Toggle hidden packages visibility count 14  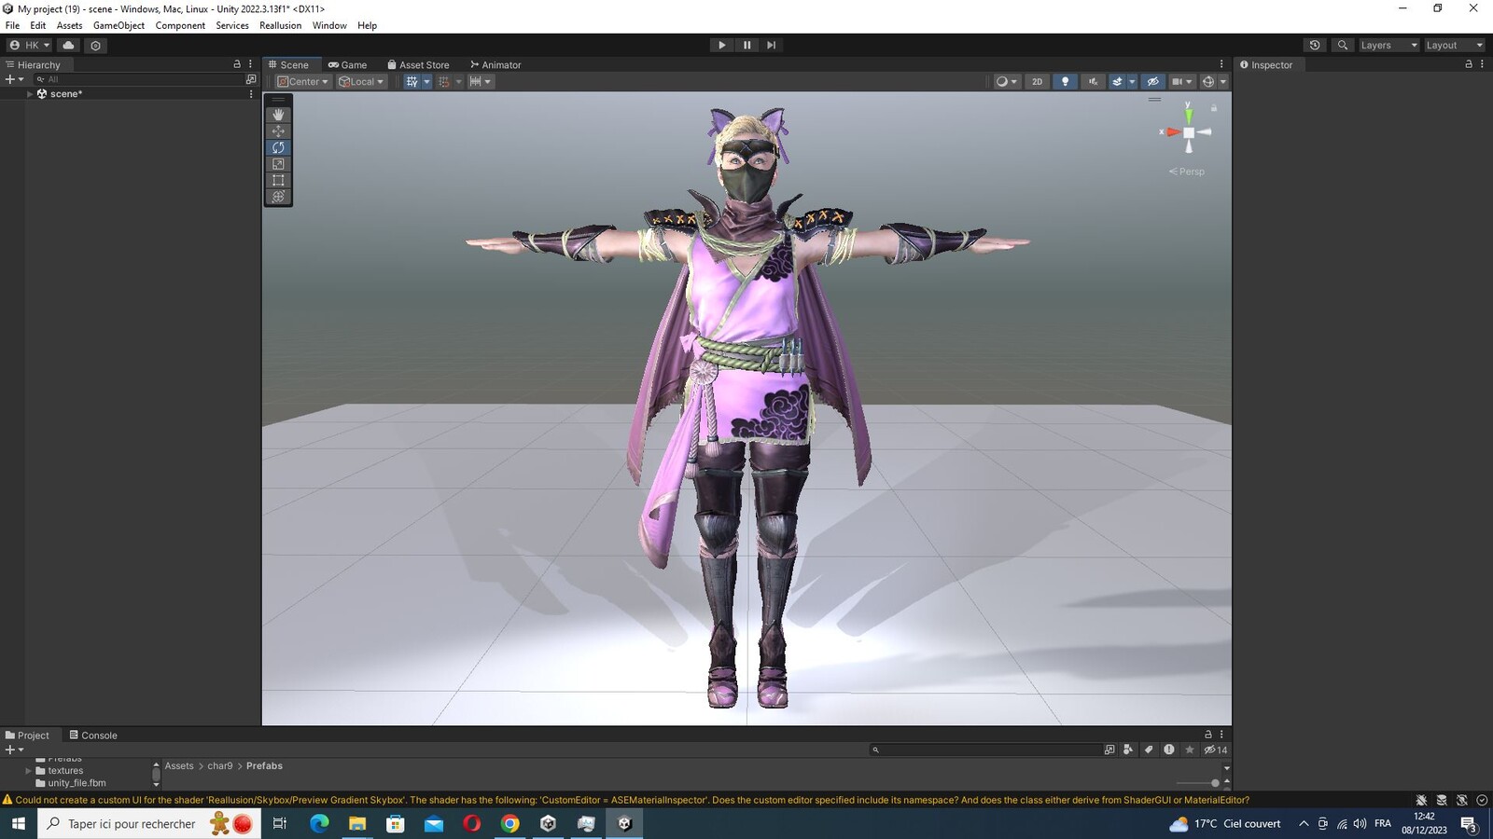click(1216, 750)
